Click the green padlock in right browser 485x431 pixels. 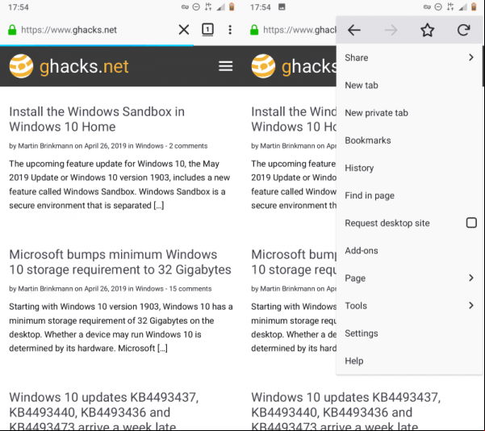(254, 30)
